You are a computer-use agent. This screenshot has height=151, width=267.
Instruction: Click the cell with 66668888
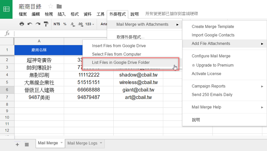click(x=89, y=90)
